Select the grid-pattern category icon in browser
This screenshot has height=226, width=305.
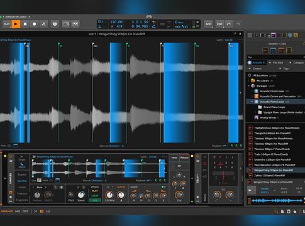289,50
